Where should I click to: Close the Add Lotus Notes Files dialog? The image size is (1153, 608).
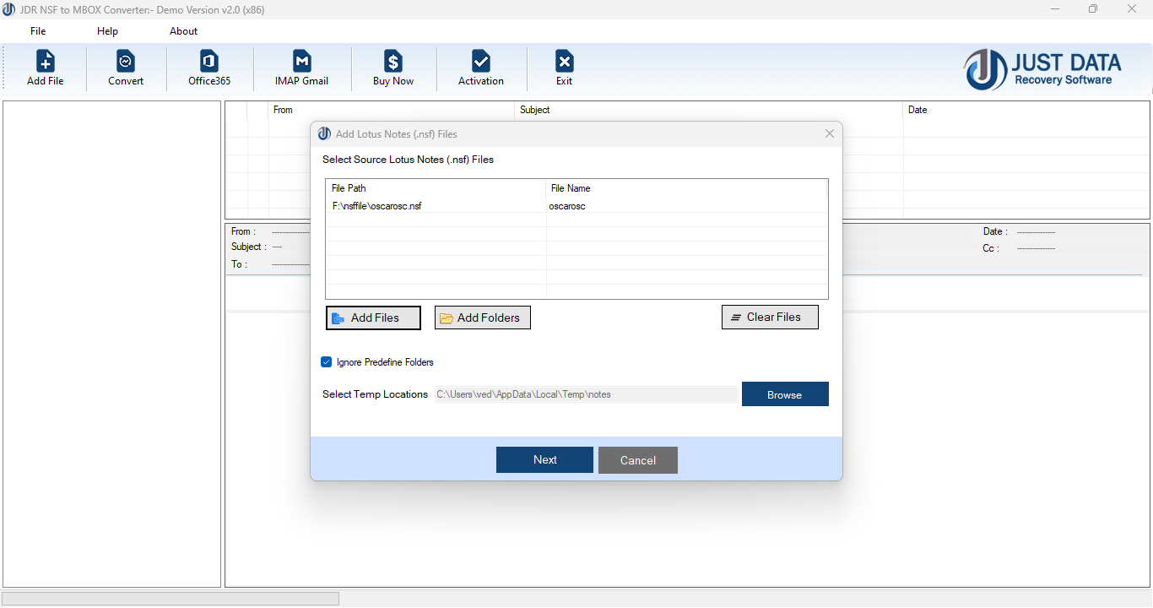pyautogui.click(x=830, y=133)
